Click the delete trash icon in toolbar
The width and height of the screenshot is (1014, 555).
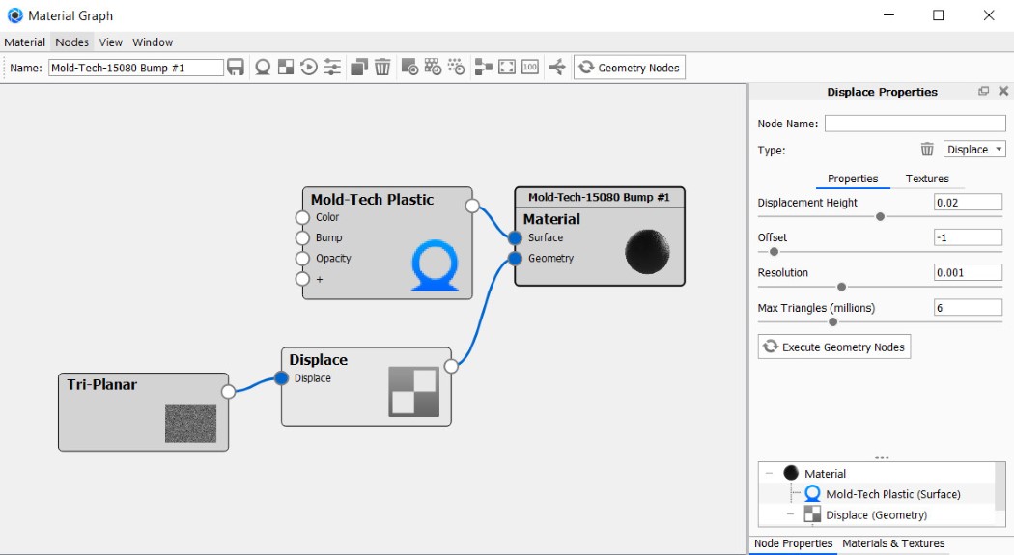click(x=382, y=68)
